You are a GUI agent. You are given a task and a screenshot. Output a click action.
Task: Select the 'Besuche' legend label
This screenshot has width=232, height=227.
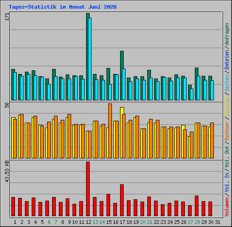(x=227, y=106)
